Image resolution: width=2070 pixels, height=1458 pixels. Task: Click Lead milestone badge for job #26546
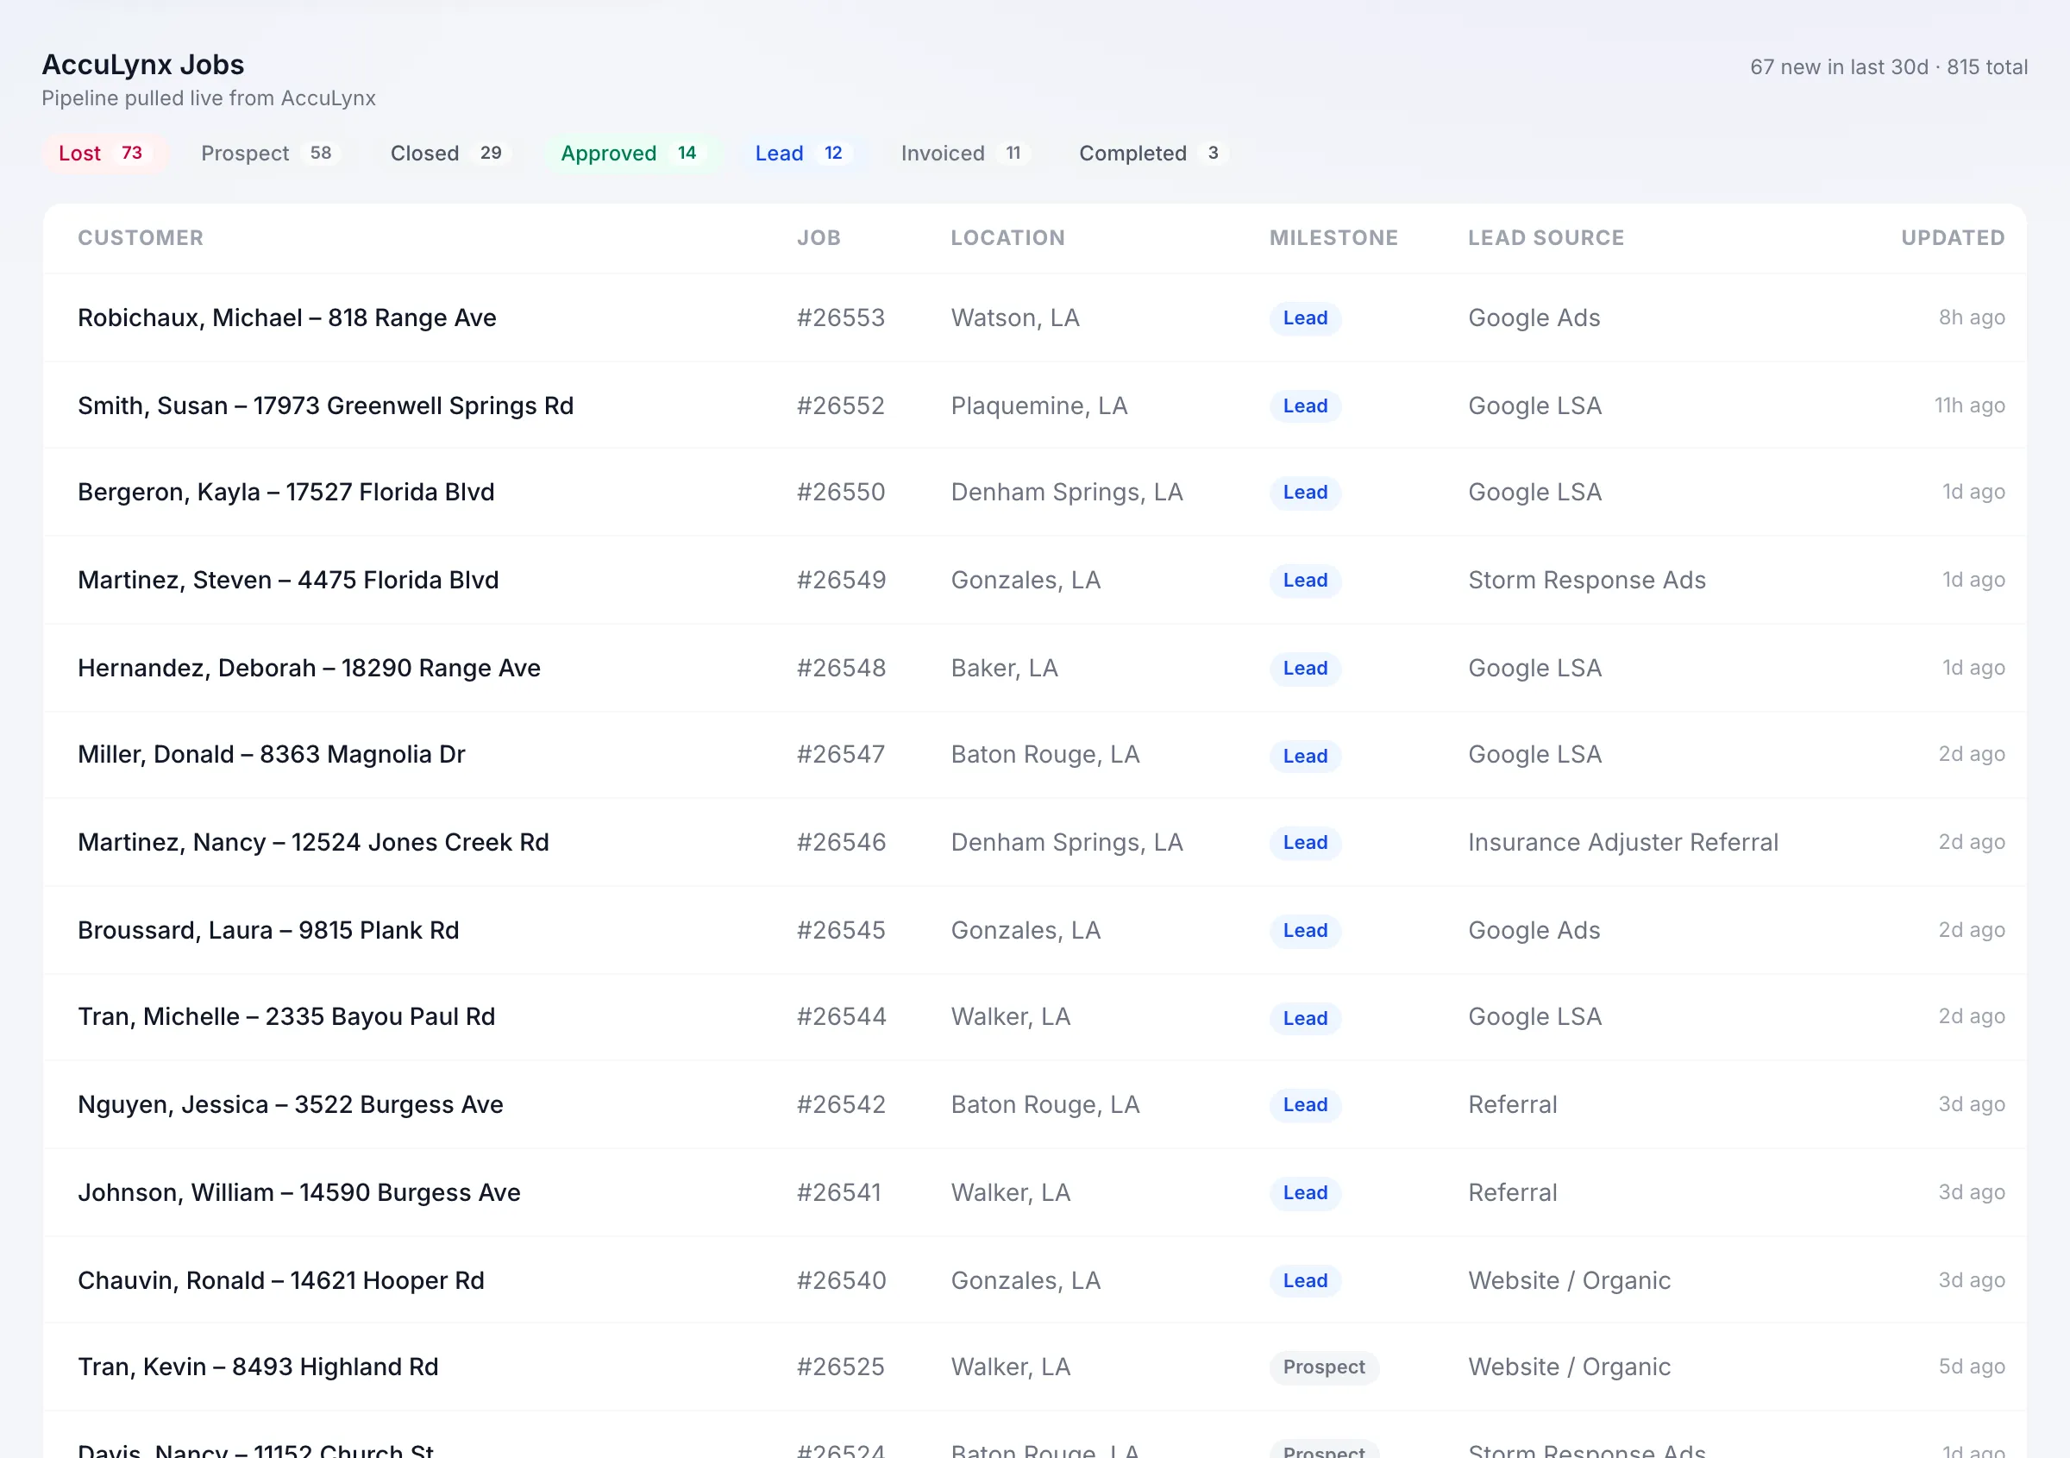[1306, 843]
